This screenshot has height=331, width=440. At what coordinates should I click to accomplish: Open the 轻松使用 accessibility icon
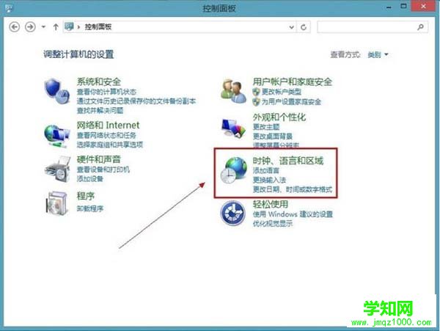pos(232,213)
